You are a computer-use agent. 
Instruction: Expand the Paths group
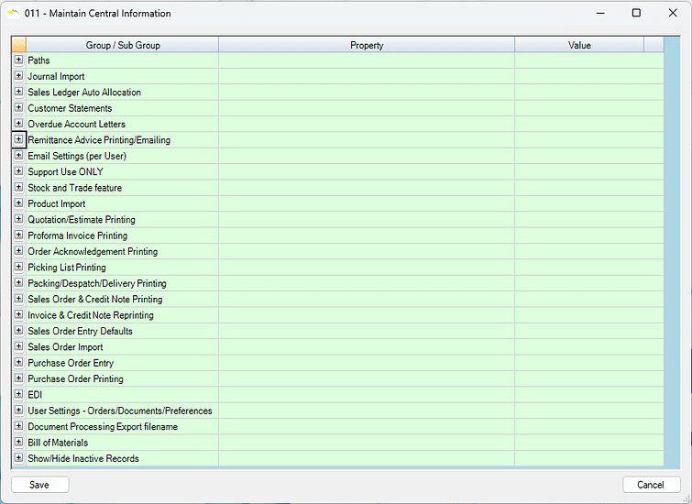click(18, 60)
